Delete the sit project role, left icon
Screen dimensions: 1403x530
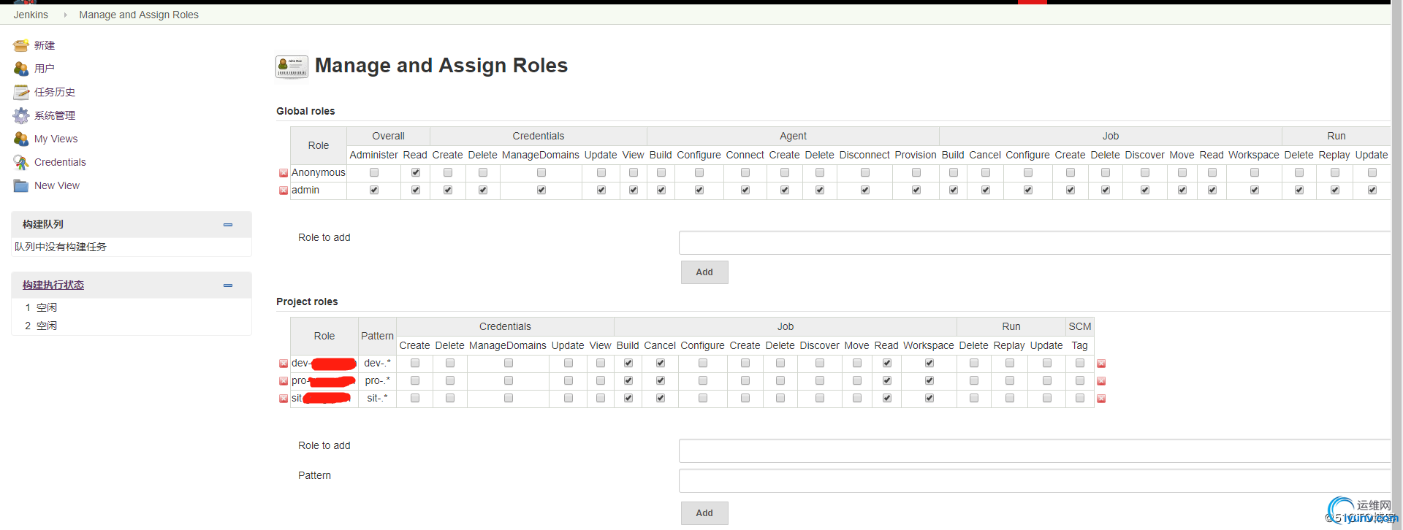coord(284,399)
